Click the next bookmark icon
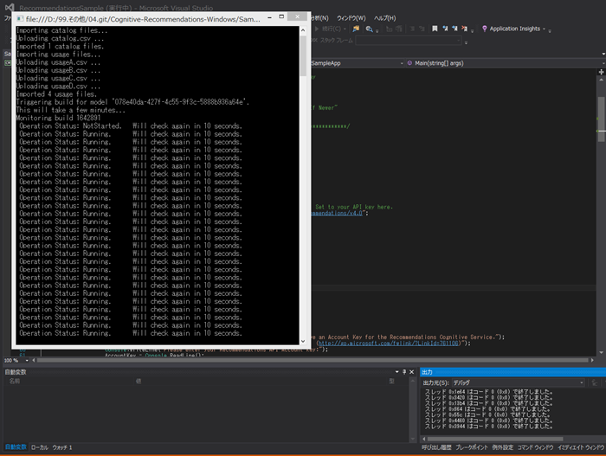606x456 pixels. click(x=455, y=29)
